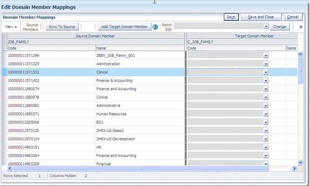Viewport: 310px width, 186px height.
Task: Open target code dropdown for BG1 row
Action: [x=266, y=122]
